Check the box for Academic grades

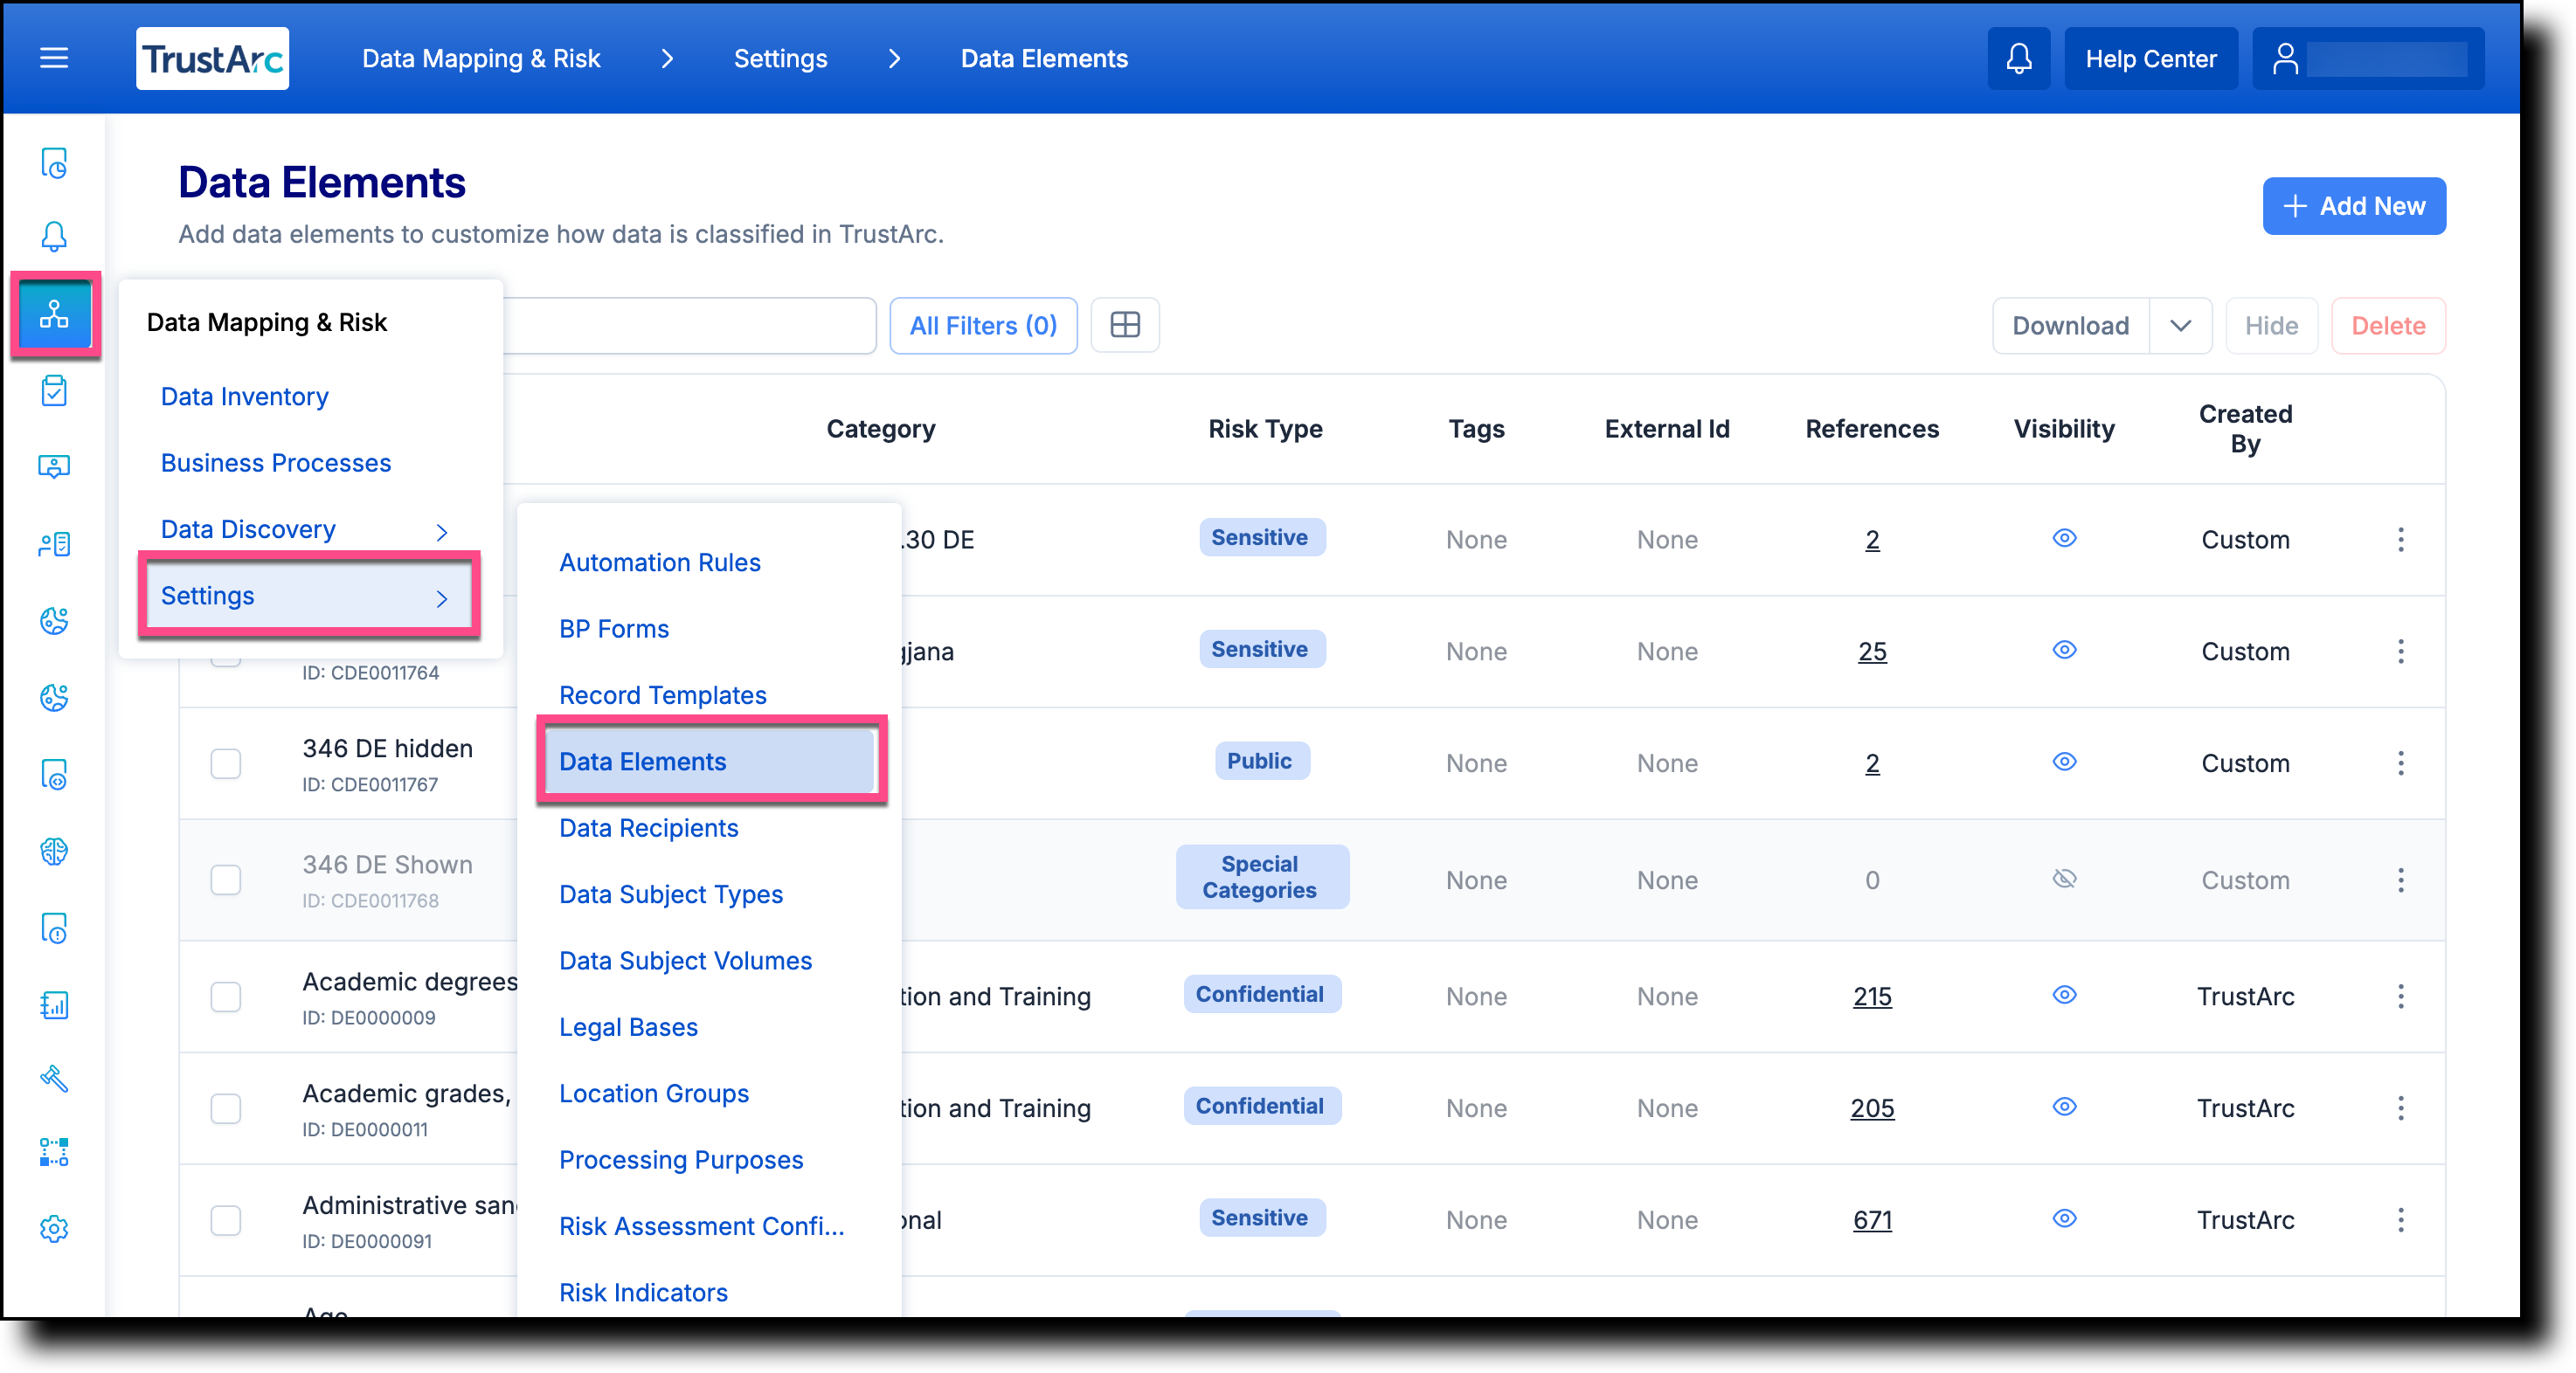[226, 1108]
